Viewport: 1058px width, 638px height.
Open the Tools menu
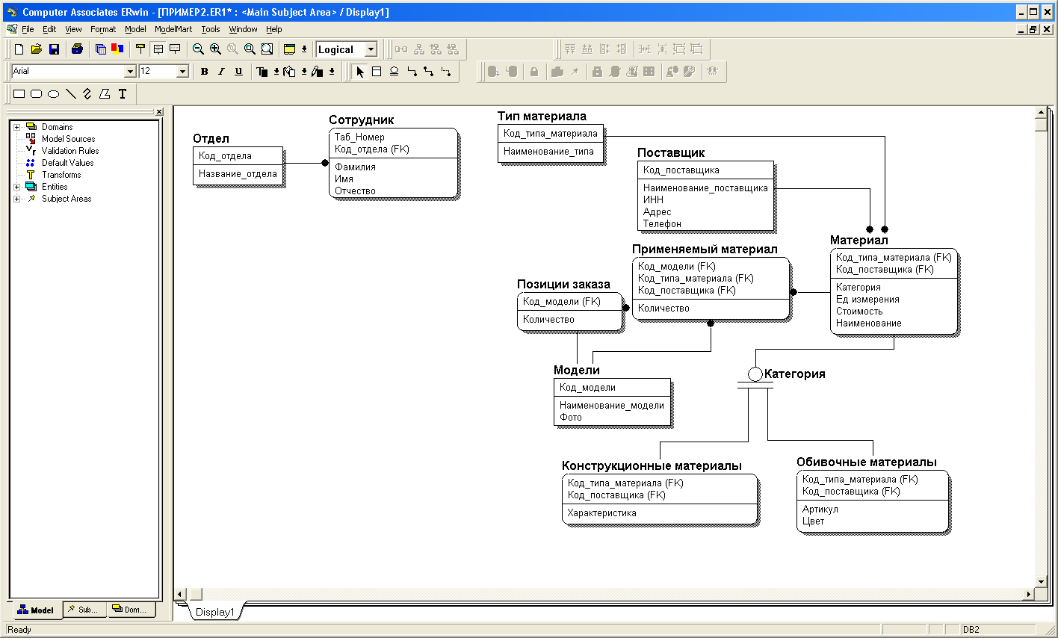point(211,29)
